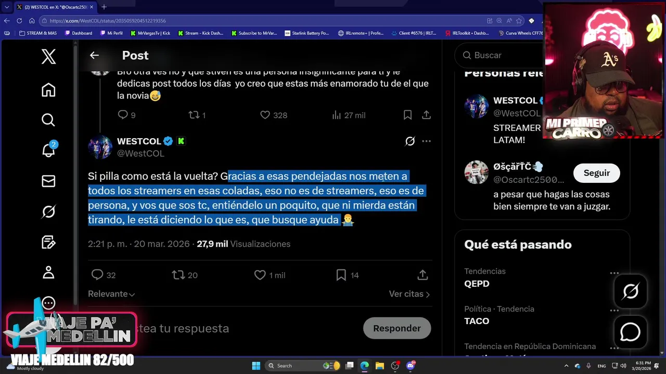Open post timestamp 2:21 p. m. link
The height and width of the screenshot is (374, 666).
[139, 244]
